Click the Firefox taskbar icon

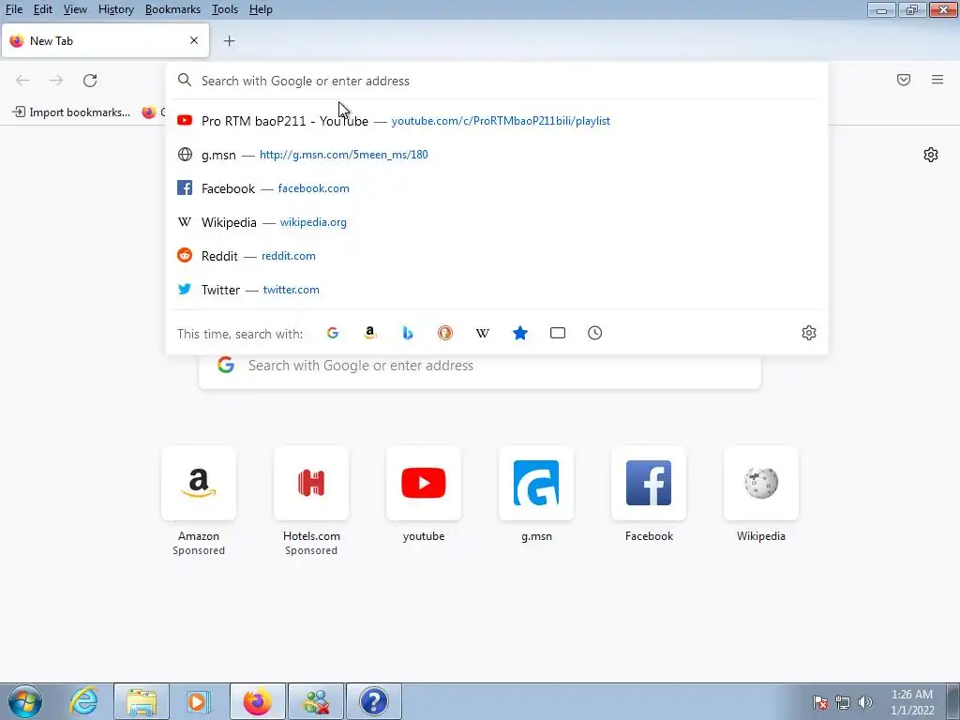click(x=258, y=701)
